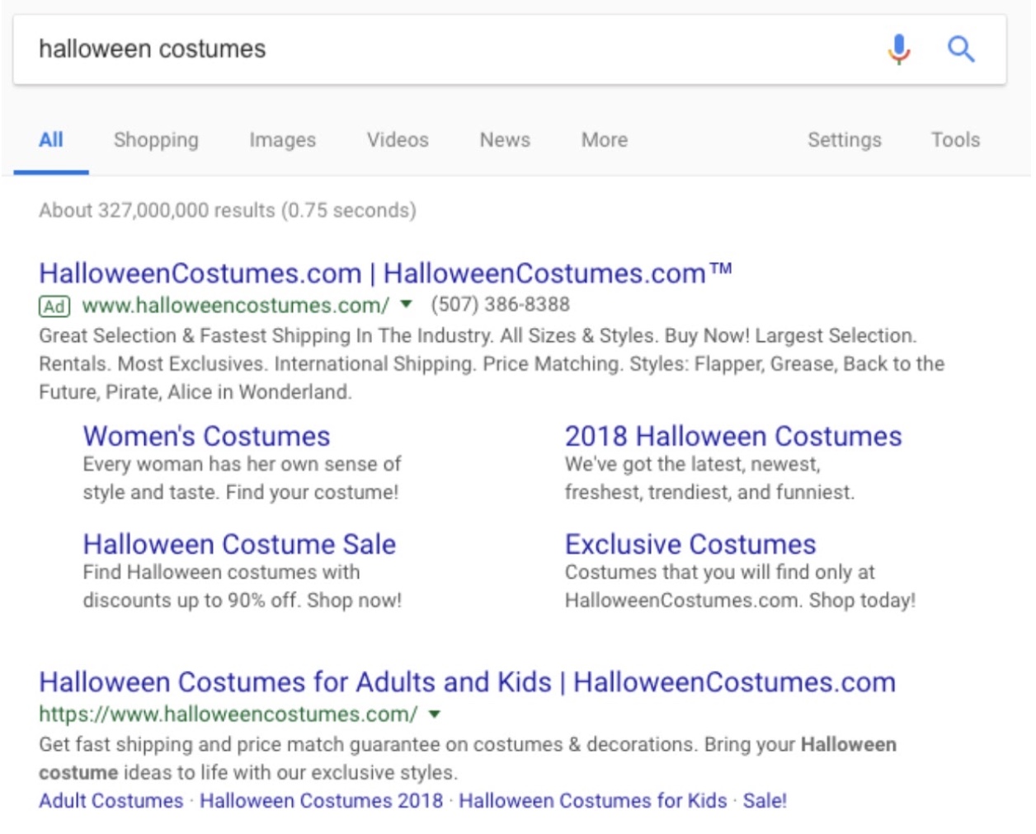Click the Sale! sublink

[765, 801]
